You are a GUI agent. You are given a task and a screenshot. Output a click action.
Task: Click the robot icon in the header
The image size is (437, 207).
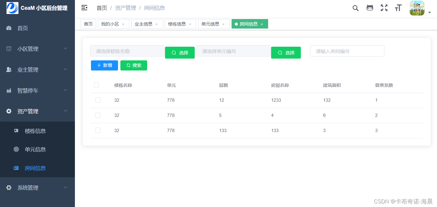point(370,8)
